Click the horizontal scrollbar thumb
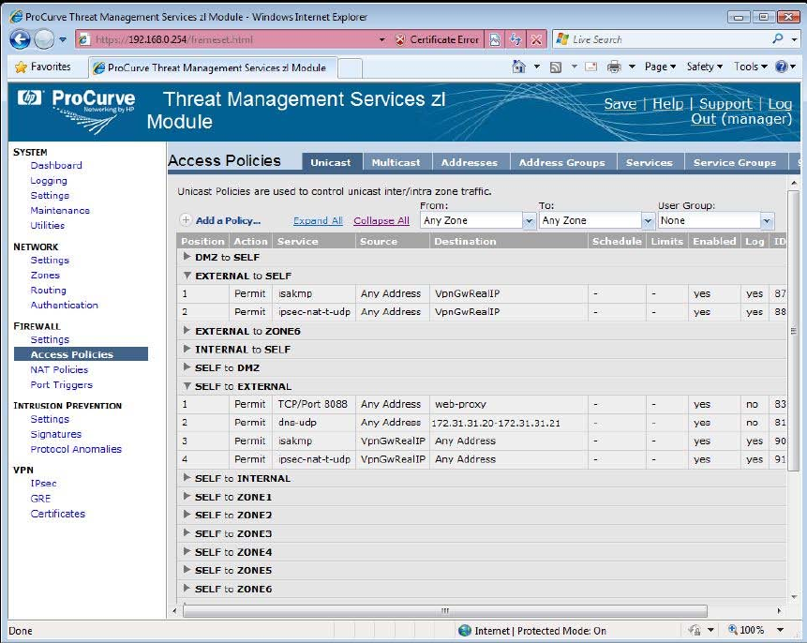This screenshot has height=643, width=807. click(445, 610)
